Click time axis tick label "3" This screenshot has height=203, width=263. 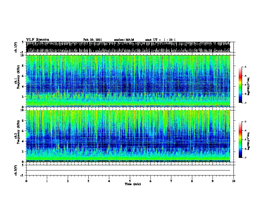click(x=88, y=181)
